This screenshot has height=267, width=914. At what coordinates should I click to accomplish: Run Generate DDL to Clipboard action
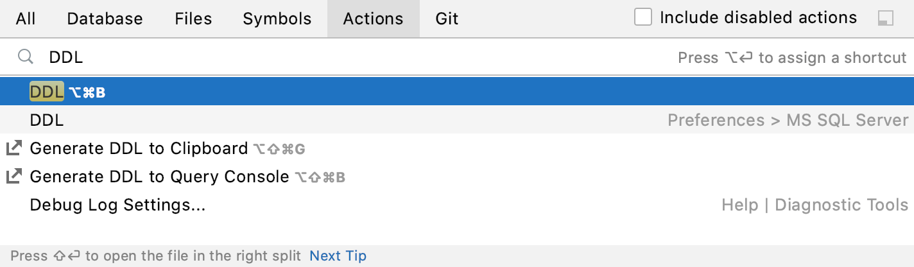click(139, 149)
